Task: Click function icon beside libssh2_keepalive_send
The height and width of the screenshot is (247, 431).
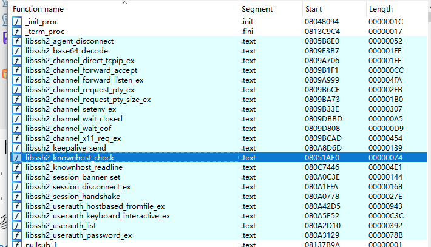Action: click(x=17, y=148)
